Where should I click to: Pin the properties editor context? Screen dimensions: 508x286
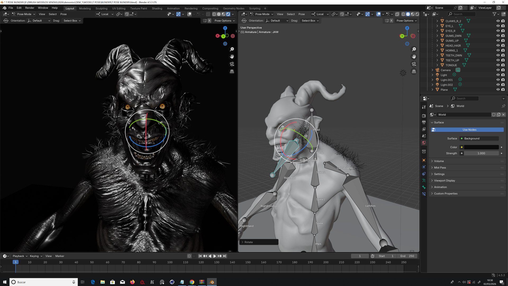coord(503,106)
